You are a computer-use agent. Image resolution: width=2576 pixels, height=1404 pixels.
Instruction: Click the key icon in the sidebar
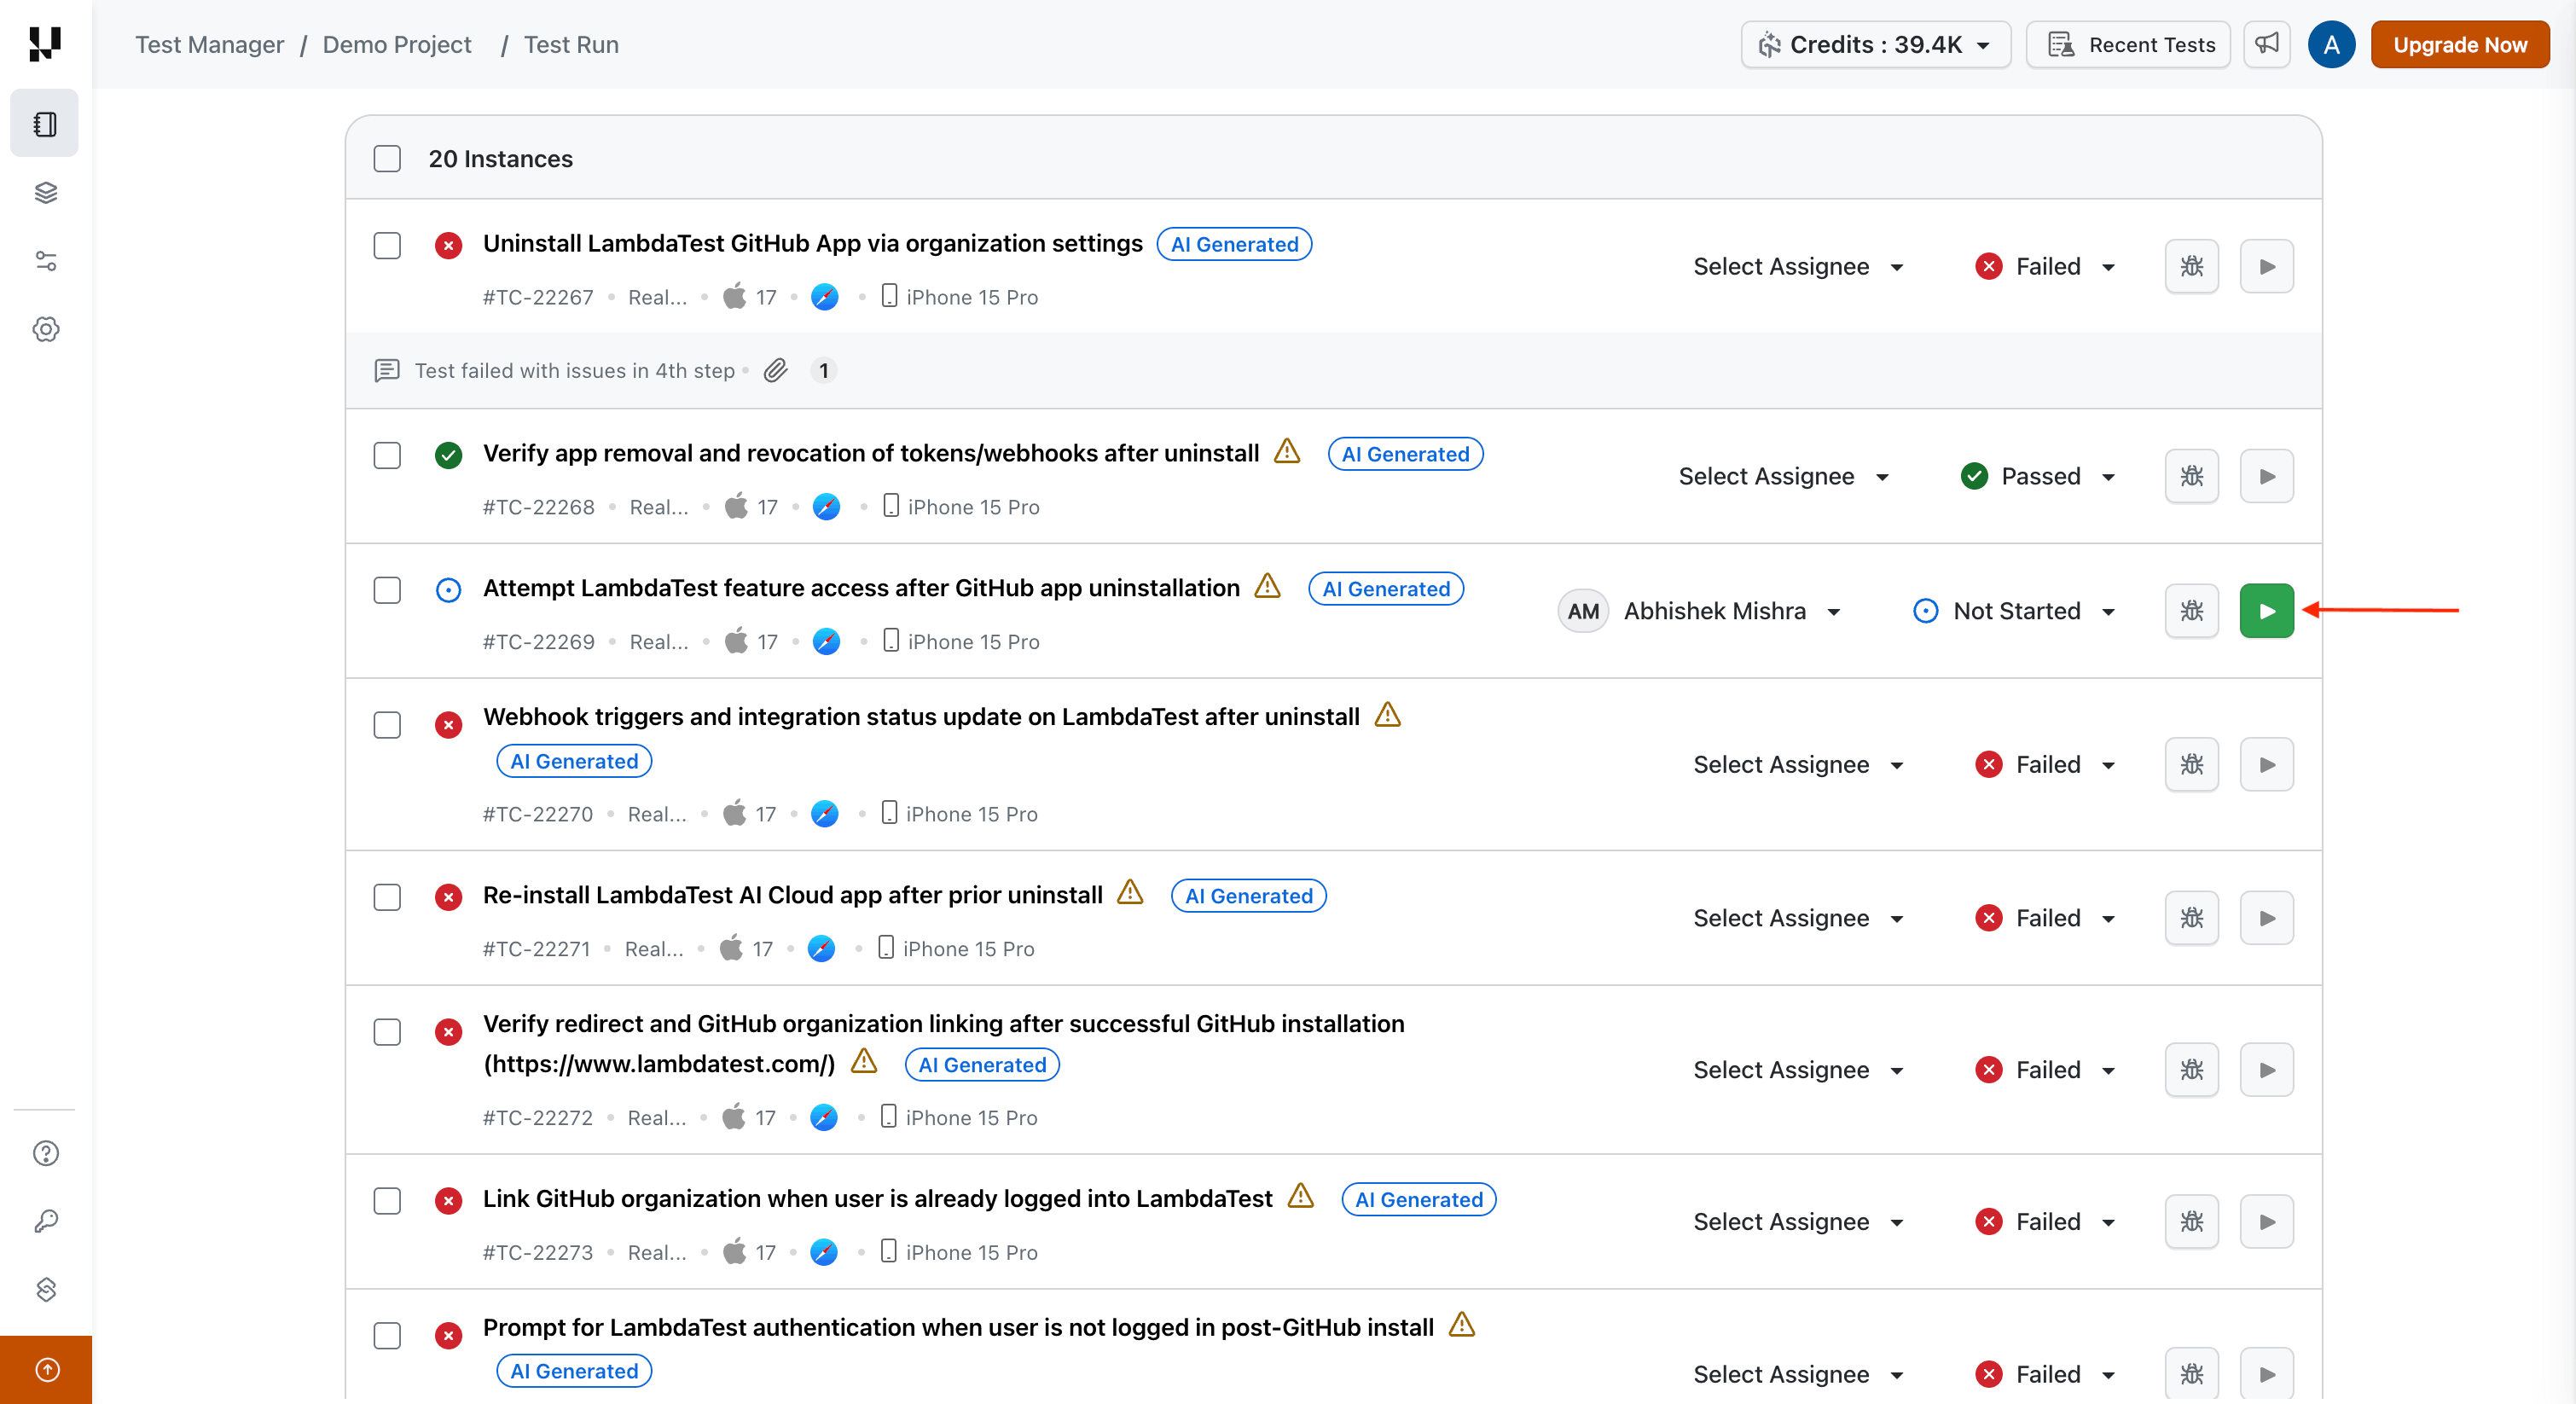coord(45,1221)
